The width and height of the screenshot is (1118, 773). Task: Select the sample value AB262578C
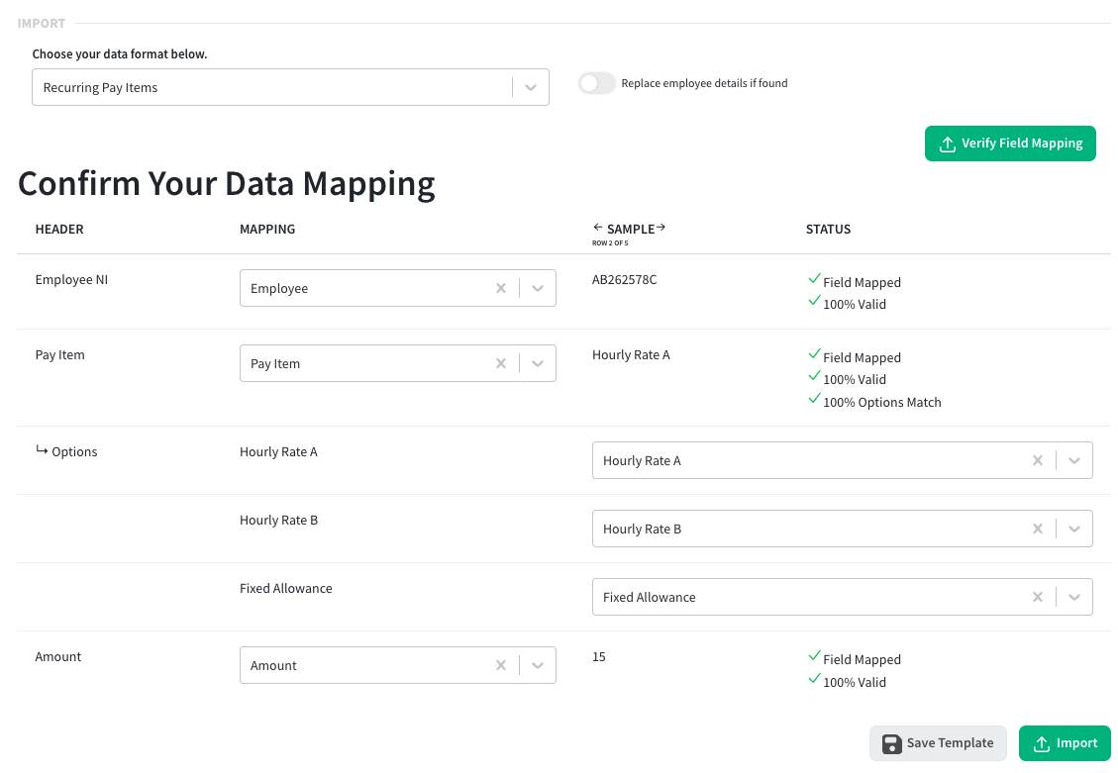pos(624,280)
